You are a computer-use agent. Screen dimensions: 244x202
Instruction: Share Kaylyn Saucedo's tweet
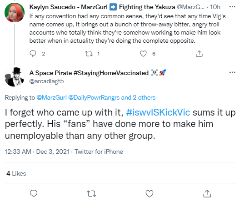[199, 54]
